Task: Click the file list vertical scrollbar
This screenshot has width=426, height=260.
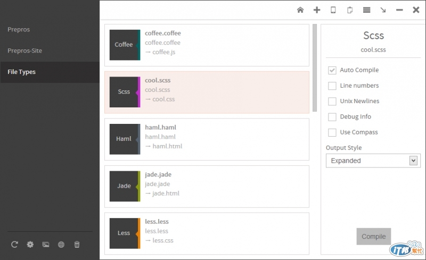Action: click(315, 68)
